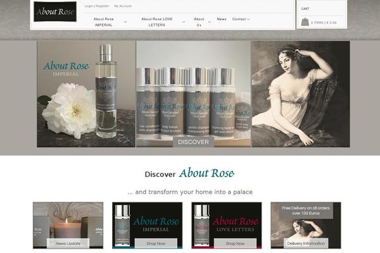Click the 0 ITEMS cart total
This screenshot has width=380, height=253.
click(x=324, y=23)
